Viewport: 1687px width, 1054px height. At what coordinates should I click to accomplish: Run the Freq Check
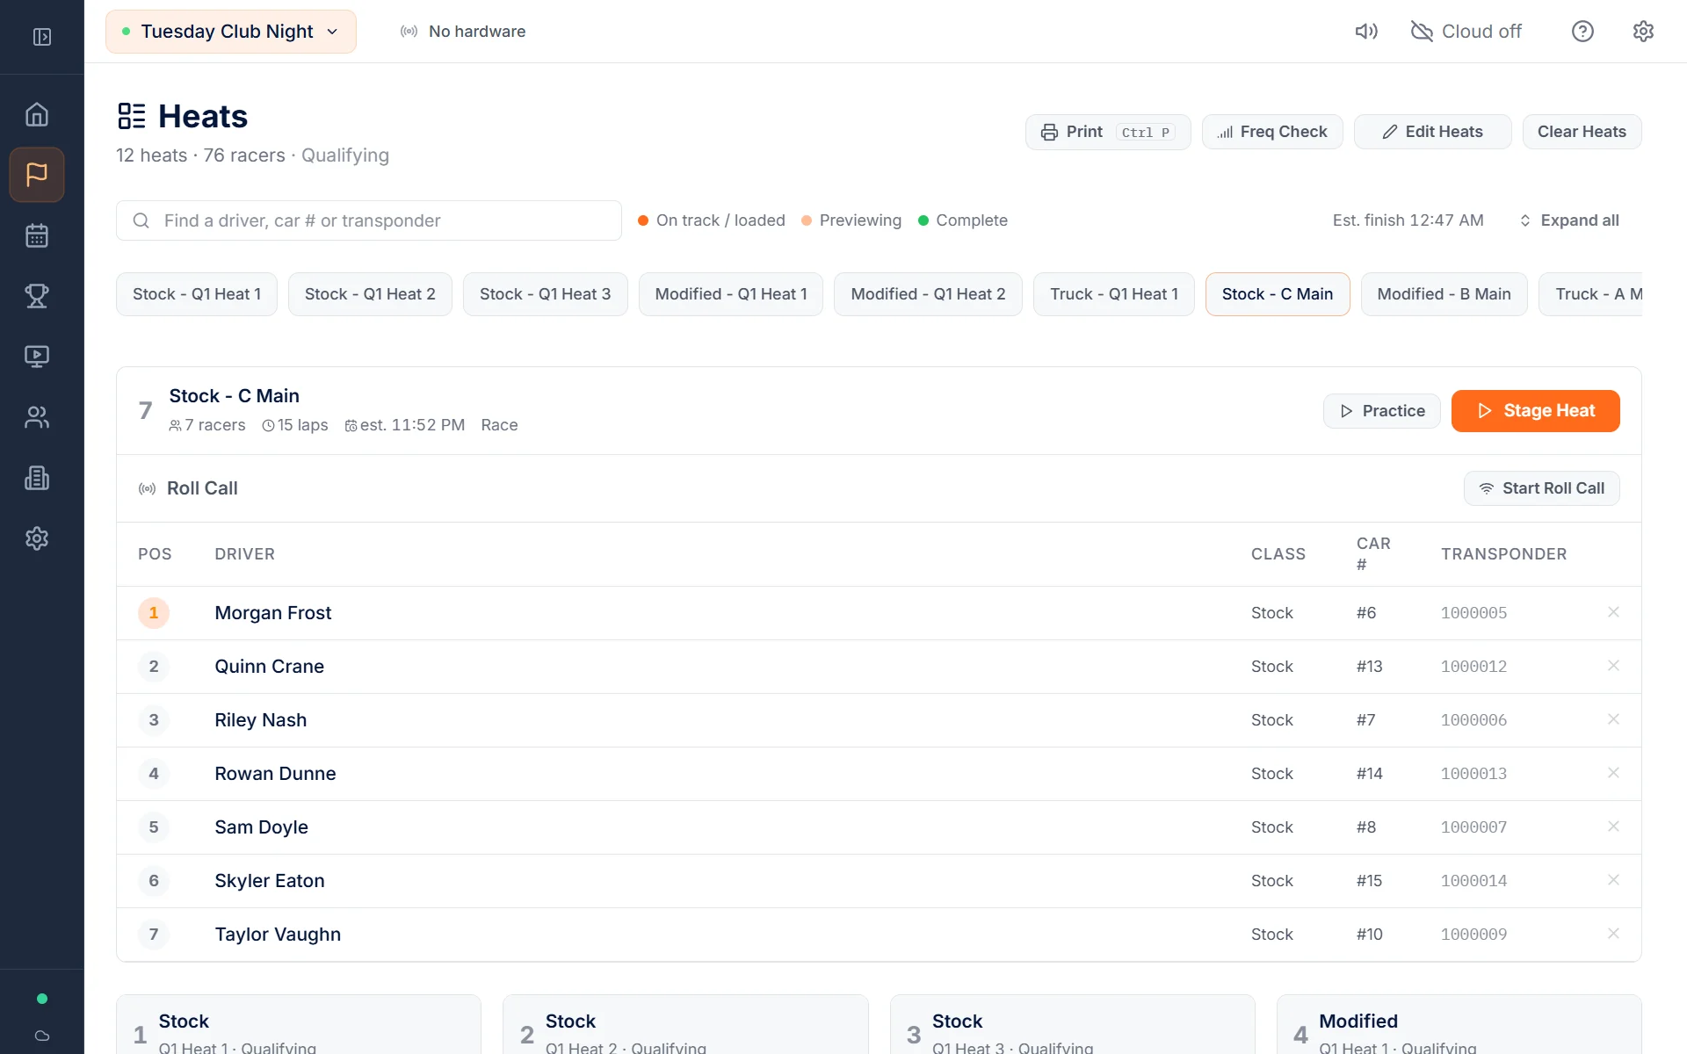point(1272,132)
